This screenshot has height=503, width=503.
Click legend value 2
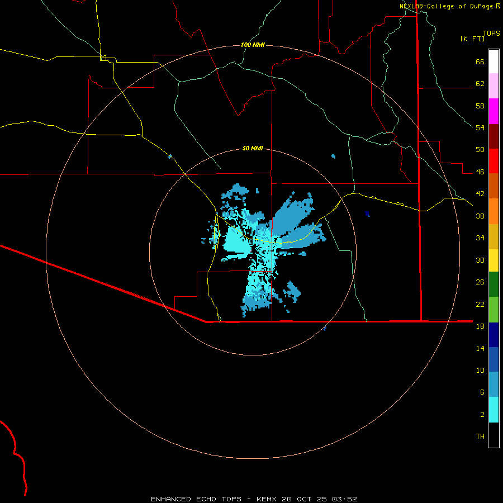[482, 415]
